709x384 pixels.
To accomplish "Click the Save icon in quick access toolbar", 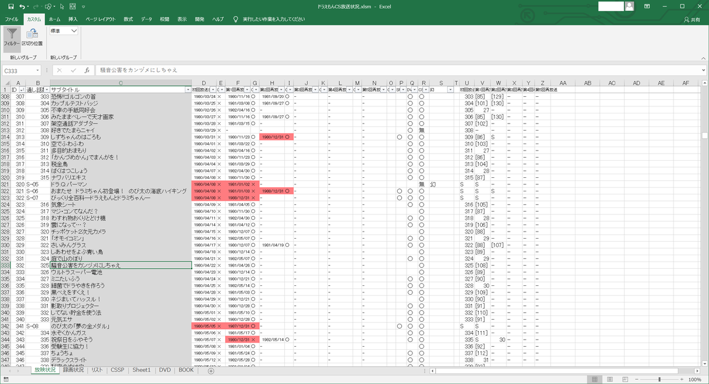I will (11, 6).
